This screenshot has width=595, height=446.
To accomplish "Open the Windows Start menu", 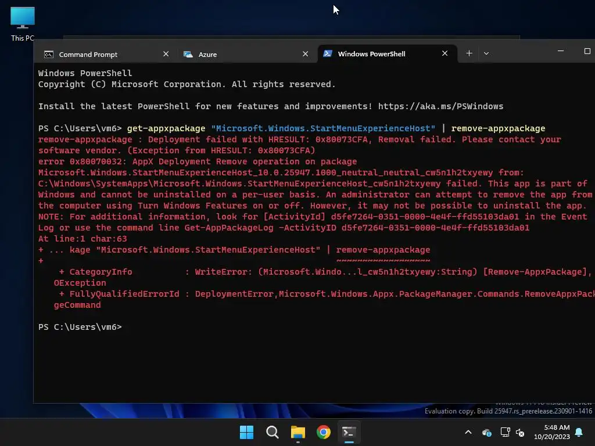I will coord(246,432).
